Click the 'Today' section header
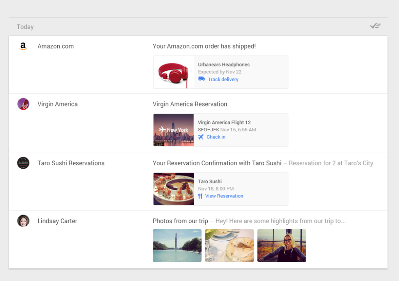Screen dimensions: 399x281 [x=25, y=27]
